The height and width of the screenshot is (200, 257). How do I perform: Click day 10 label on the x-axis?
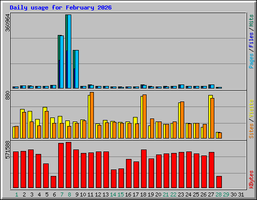coord(83,194)
